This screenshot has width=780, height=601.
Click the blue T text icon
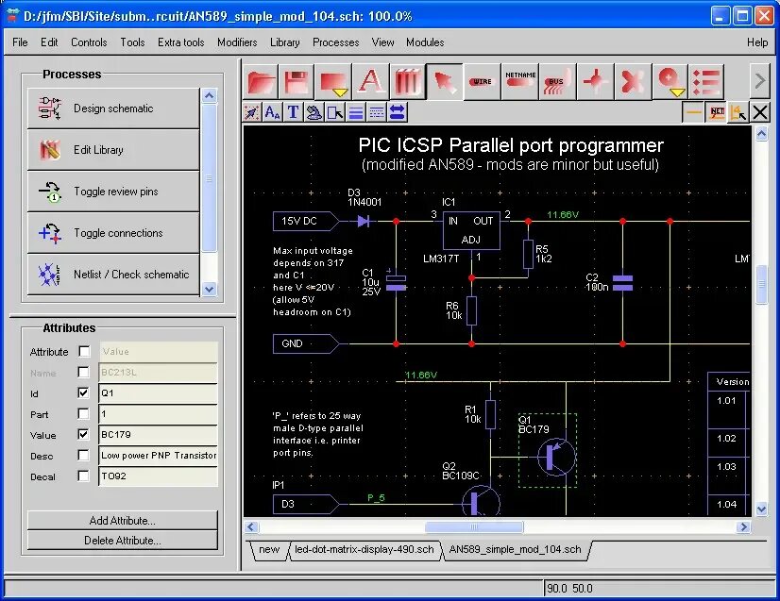294,112
